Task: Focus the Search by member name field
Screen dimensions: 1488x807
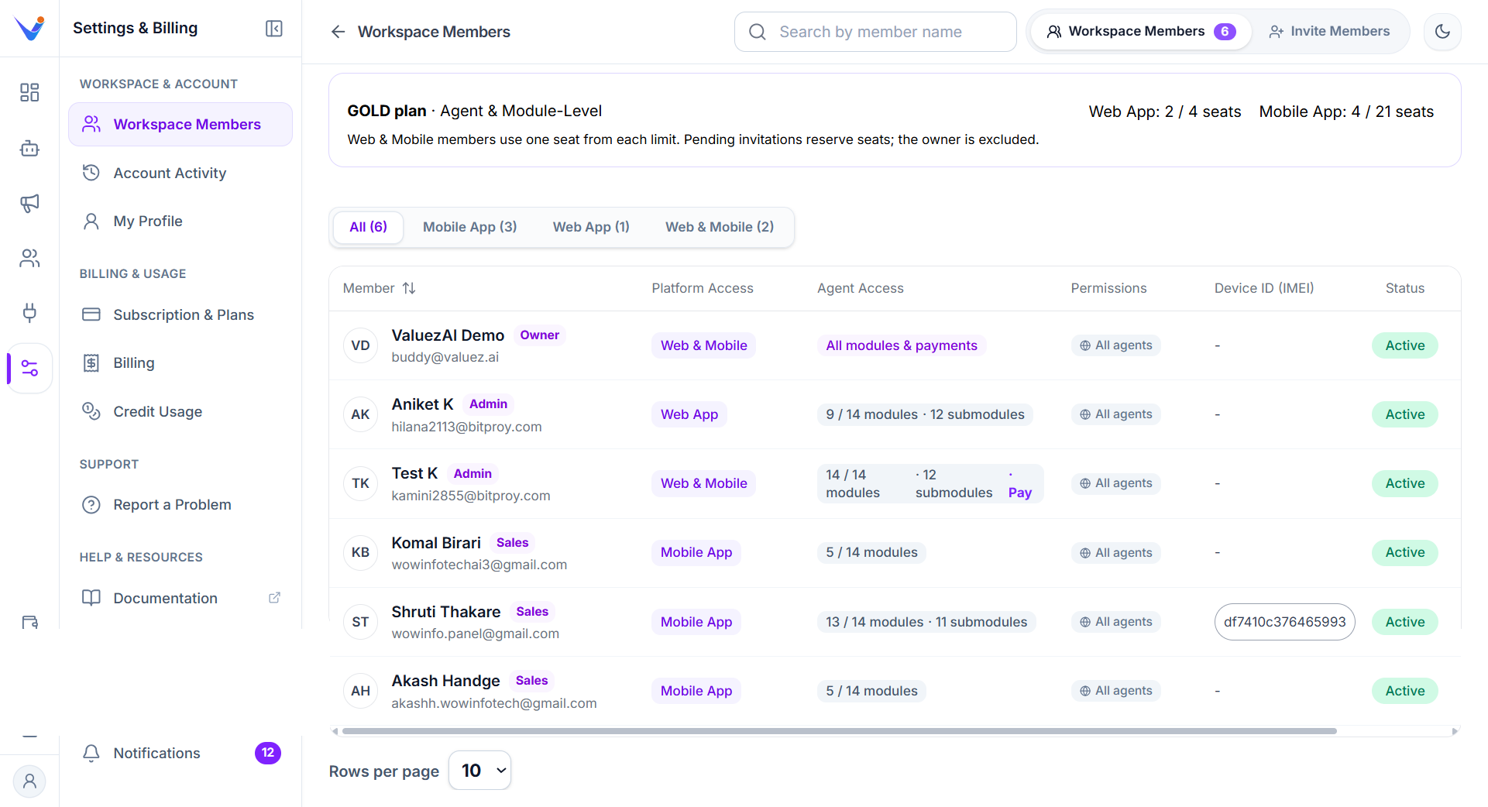Action: click(x=875, y=32)
